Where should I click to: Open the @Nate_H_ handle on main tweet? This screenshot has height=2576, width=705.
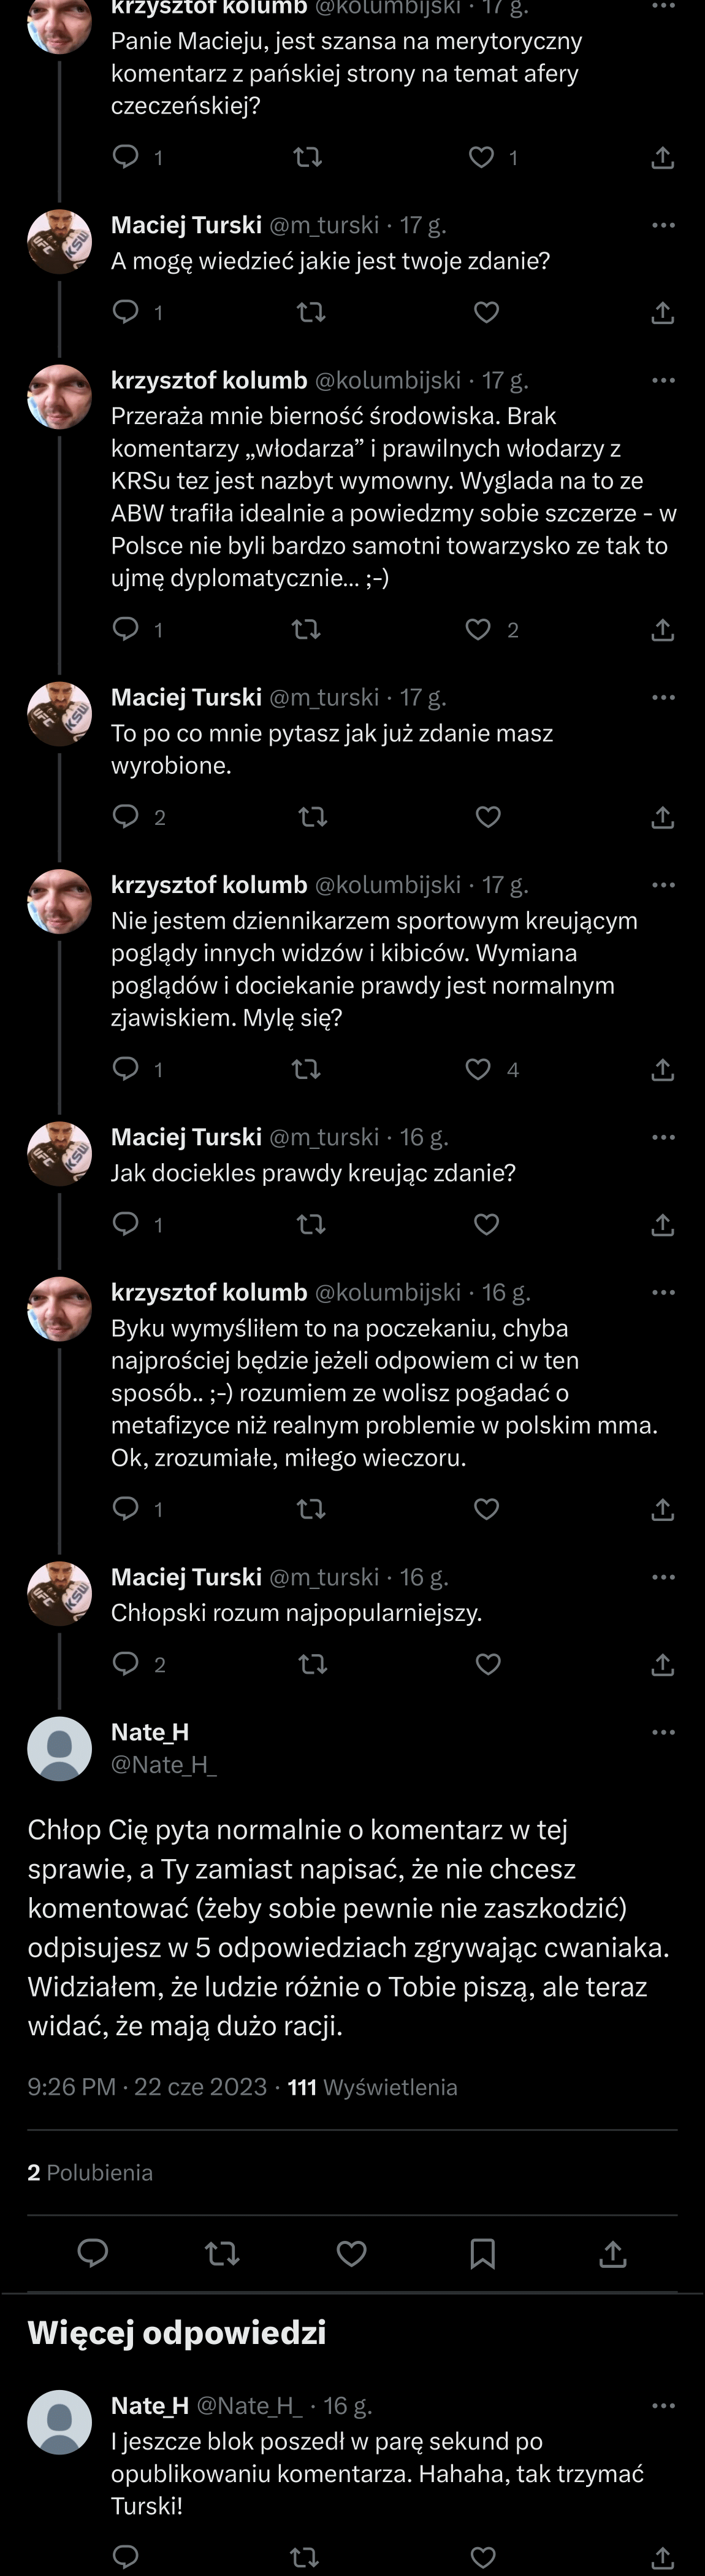(164, 1764)
